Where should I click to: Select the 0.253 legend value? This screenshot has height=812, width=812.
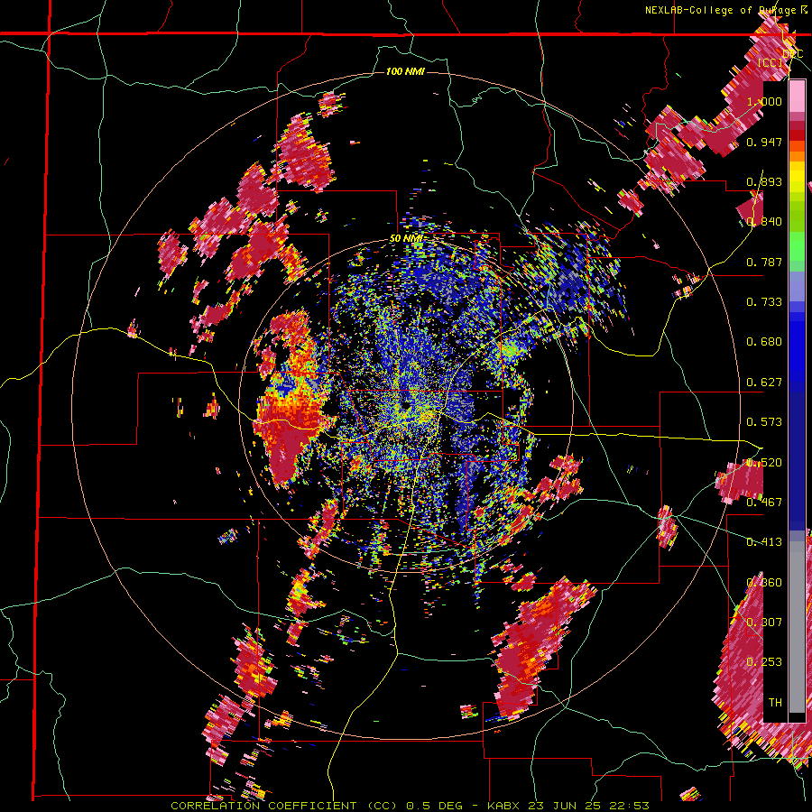point(764,662)
